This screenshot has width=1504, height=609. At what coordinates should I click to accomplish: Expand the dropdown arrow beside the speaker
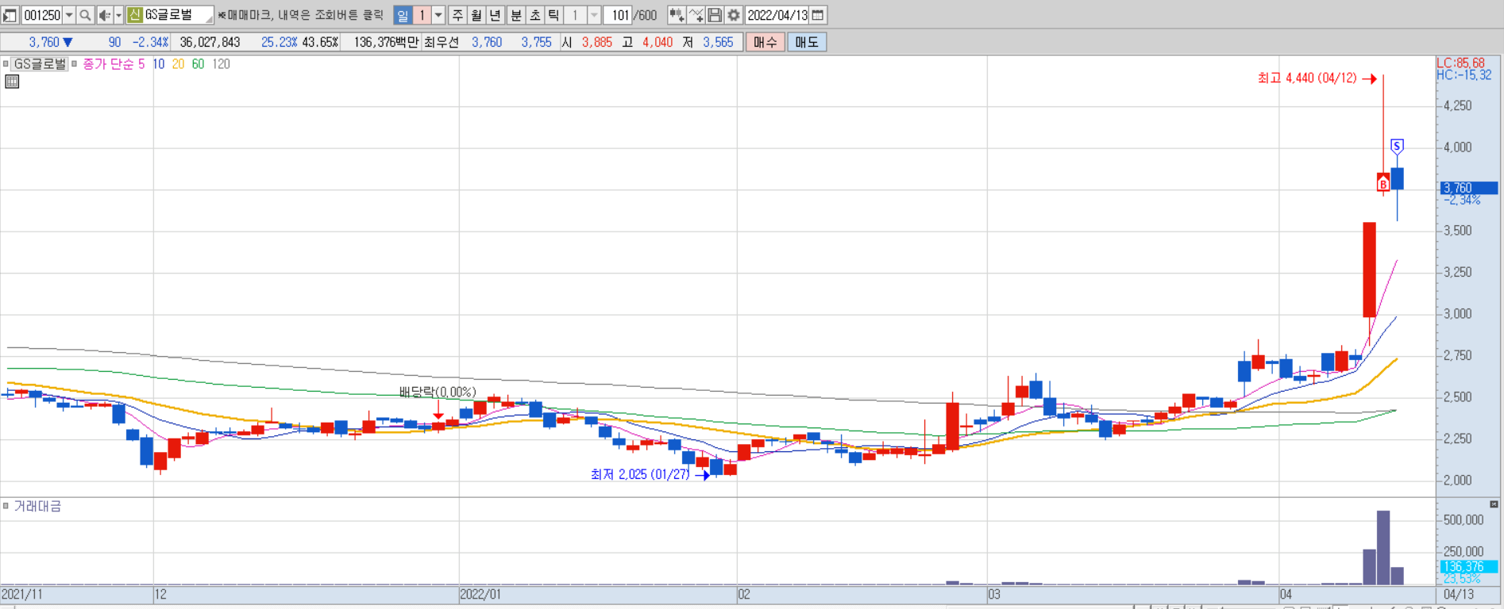[x=119, y=15]
